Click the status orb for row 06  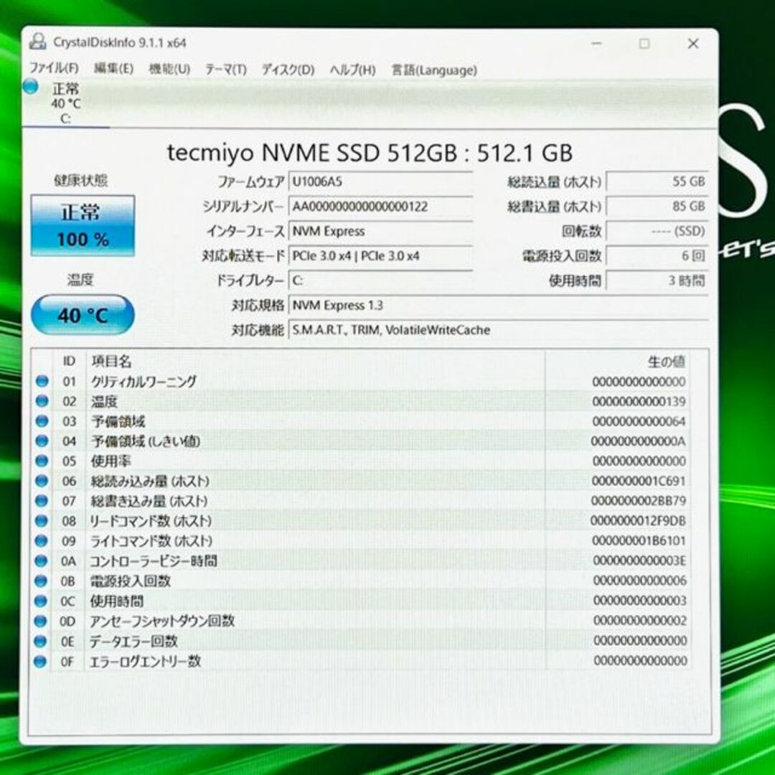click(x=42, y=481)
